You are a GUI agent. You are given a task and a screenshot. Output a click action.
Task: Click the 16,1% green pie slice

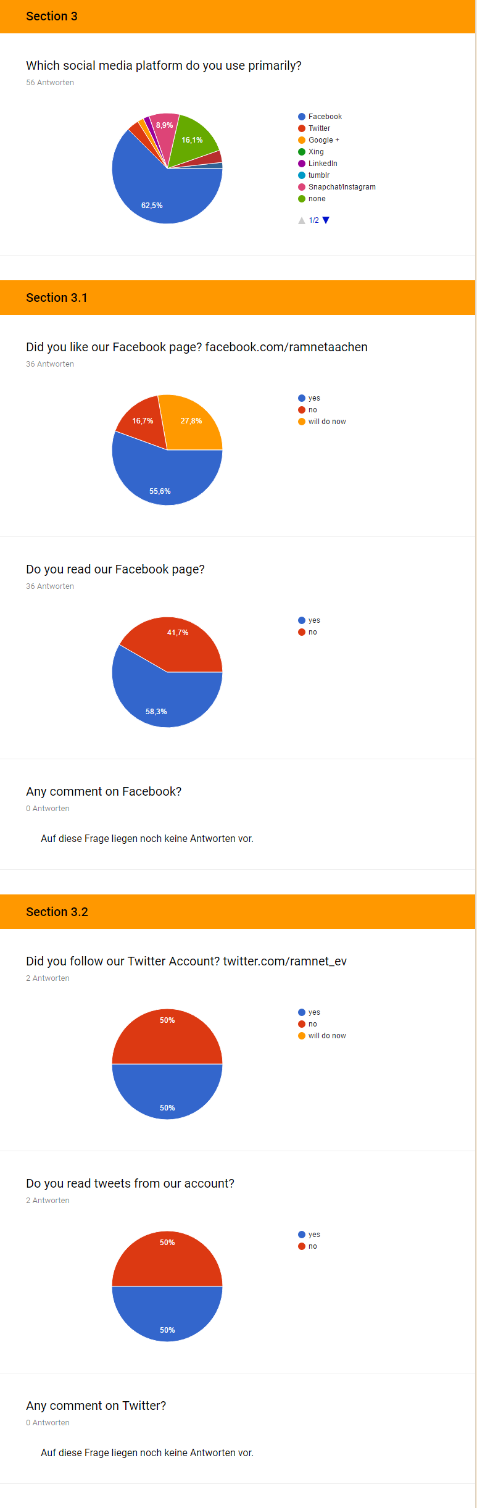[x=194, y=142]
